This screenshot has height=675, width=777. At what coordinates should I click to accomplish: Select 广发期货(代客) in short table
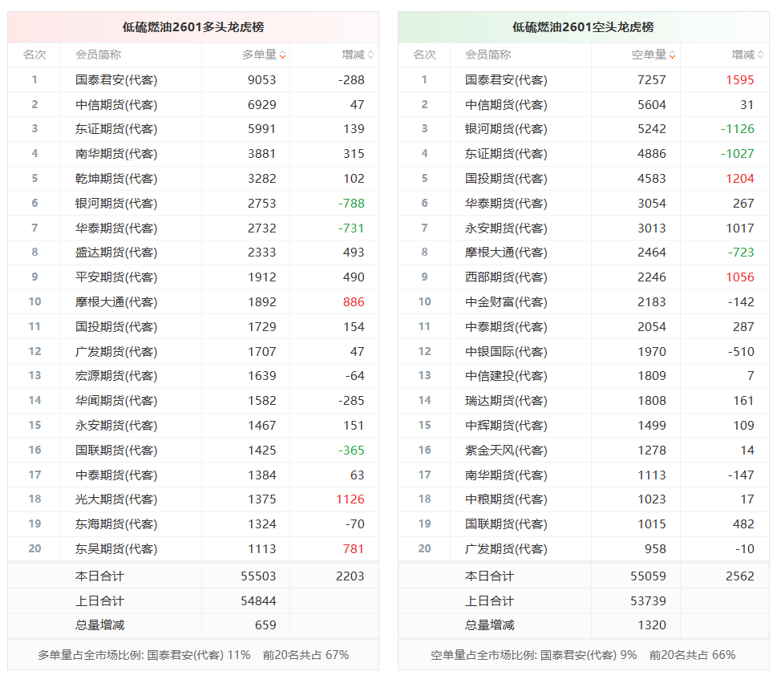[507, 548]
